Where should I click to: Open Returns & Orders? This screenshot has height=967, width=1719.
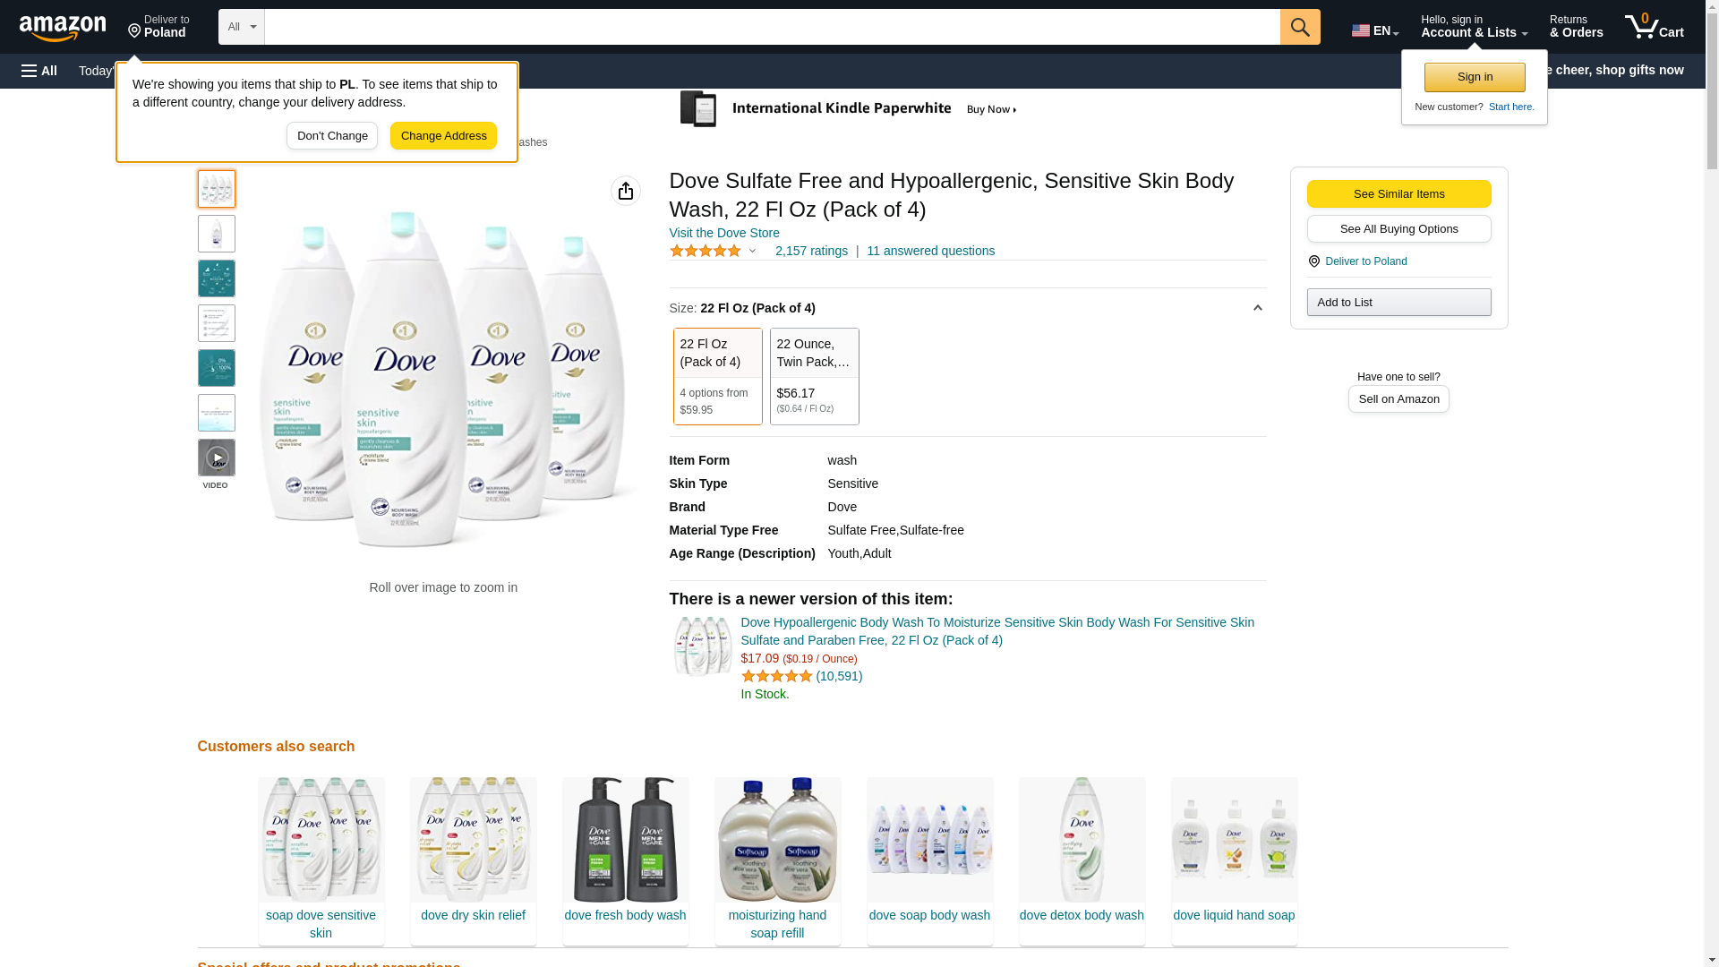(1576, 27)
